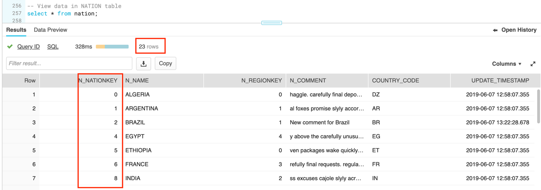Screen dimensions: 541x190
Task: Open the Query ID link
Action: point(28,46)
